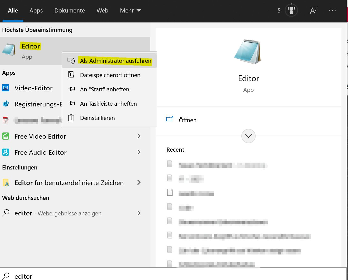Expand more actions with the round chevron
The image size is (348, 280).
[x=248, y=136]
